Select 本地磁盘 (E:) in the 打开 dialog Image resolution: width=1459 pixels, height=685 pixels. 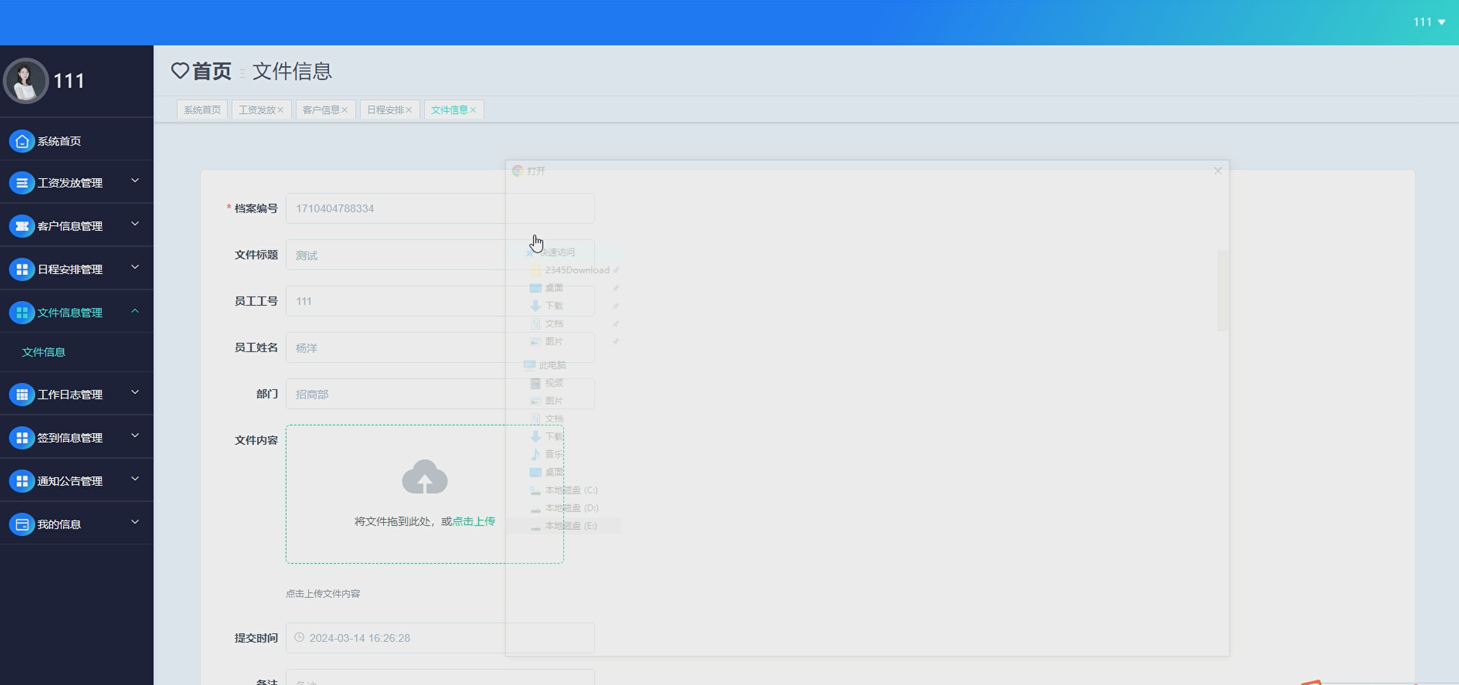571,526
